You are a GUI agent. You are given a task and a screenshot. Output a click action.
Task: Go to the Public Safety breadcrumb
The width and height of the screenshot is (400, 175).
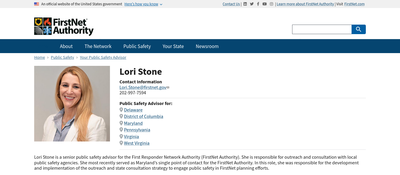[62, 57]
